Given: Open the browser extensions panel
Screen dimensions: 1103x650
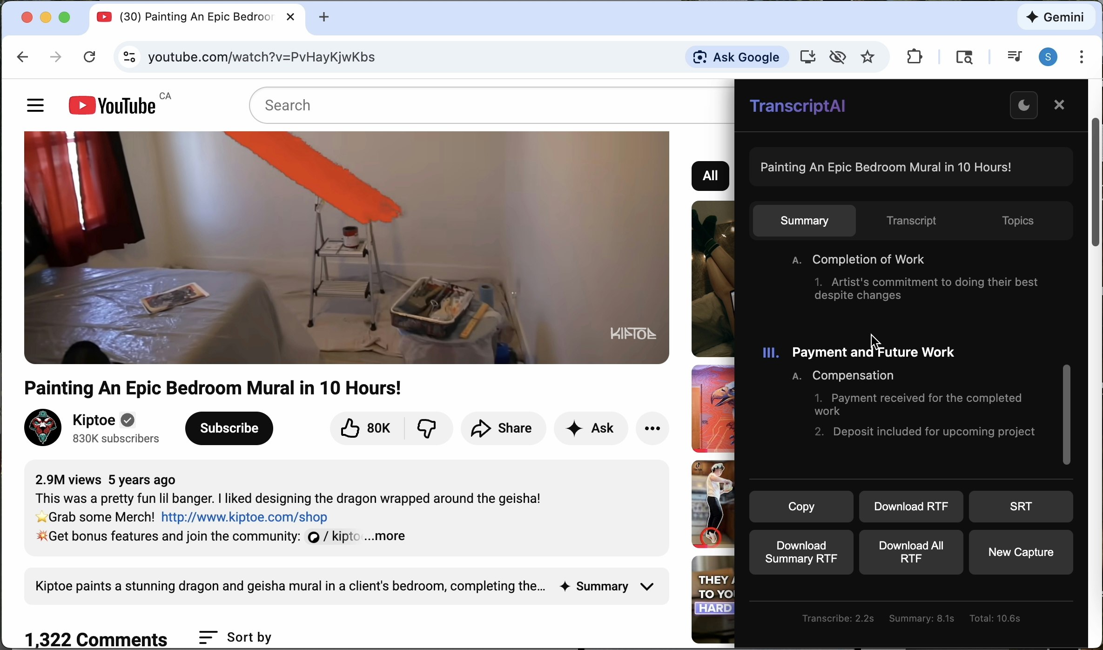Looking at the screenshot, I should pos(914,56).
